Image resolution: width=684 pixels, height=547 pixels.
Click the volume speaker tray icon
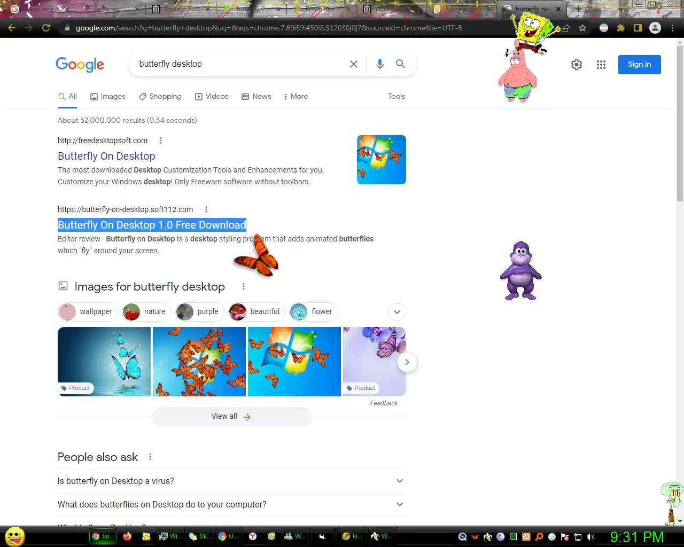pos(590,537)
